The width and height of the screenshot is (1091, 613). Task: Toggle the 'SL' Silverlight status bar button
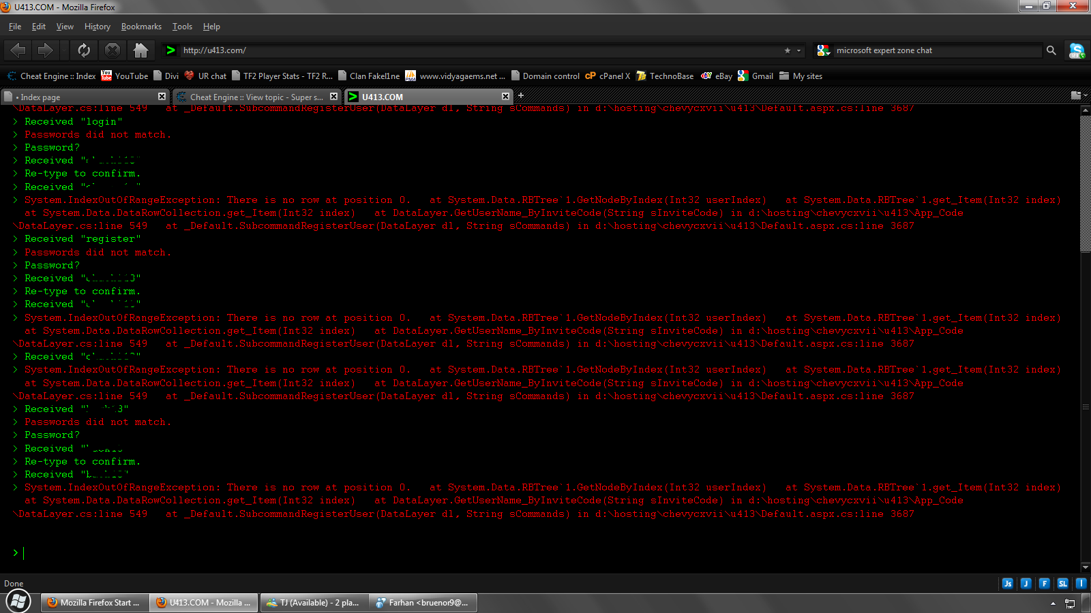pyautogui.click(x=1063, y=583)
